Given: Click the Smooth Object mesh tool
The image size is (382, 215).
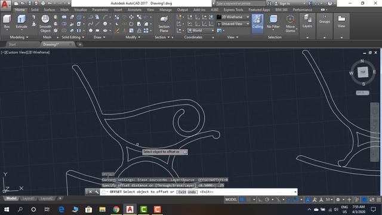Looking at the screenshot, I should click(x=45, y=24).
